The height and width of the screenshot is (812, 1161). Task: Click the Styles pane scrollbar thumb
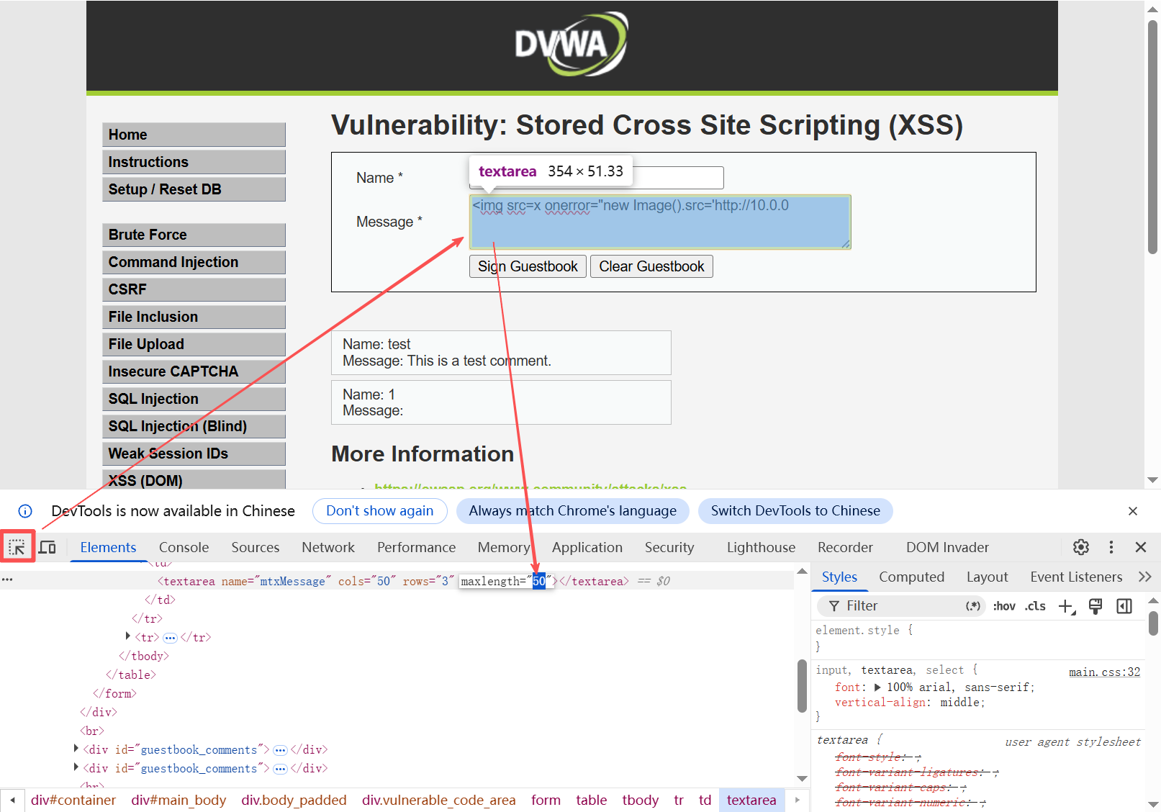click(1153, 623)
